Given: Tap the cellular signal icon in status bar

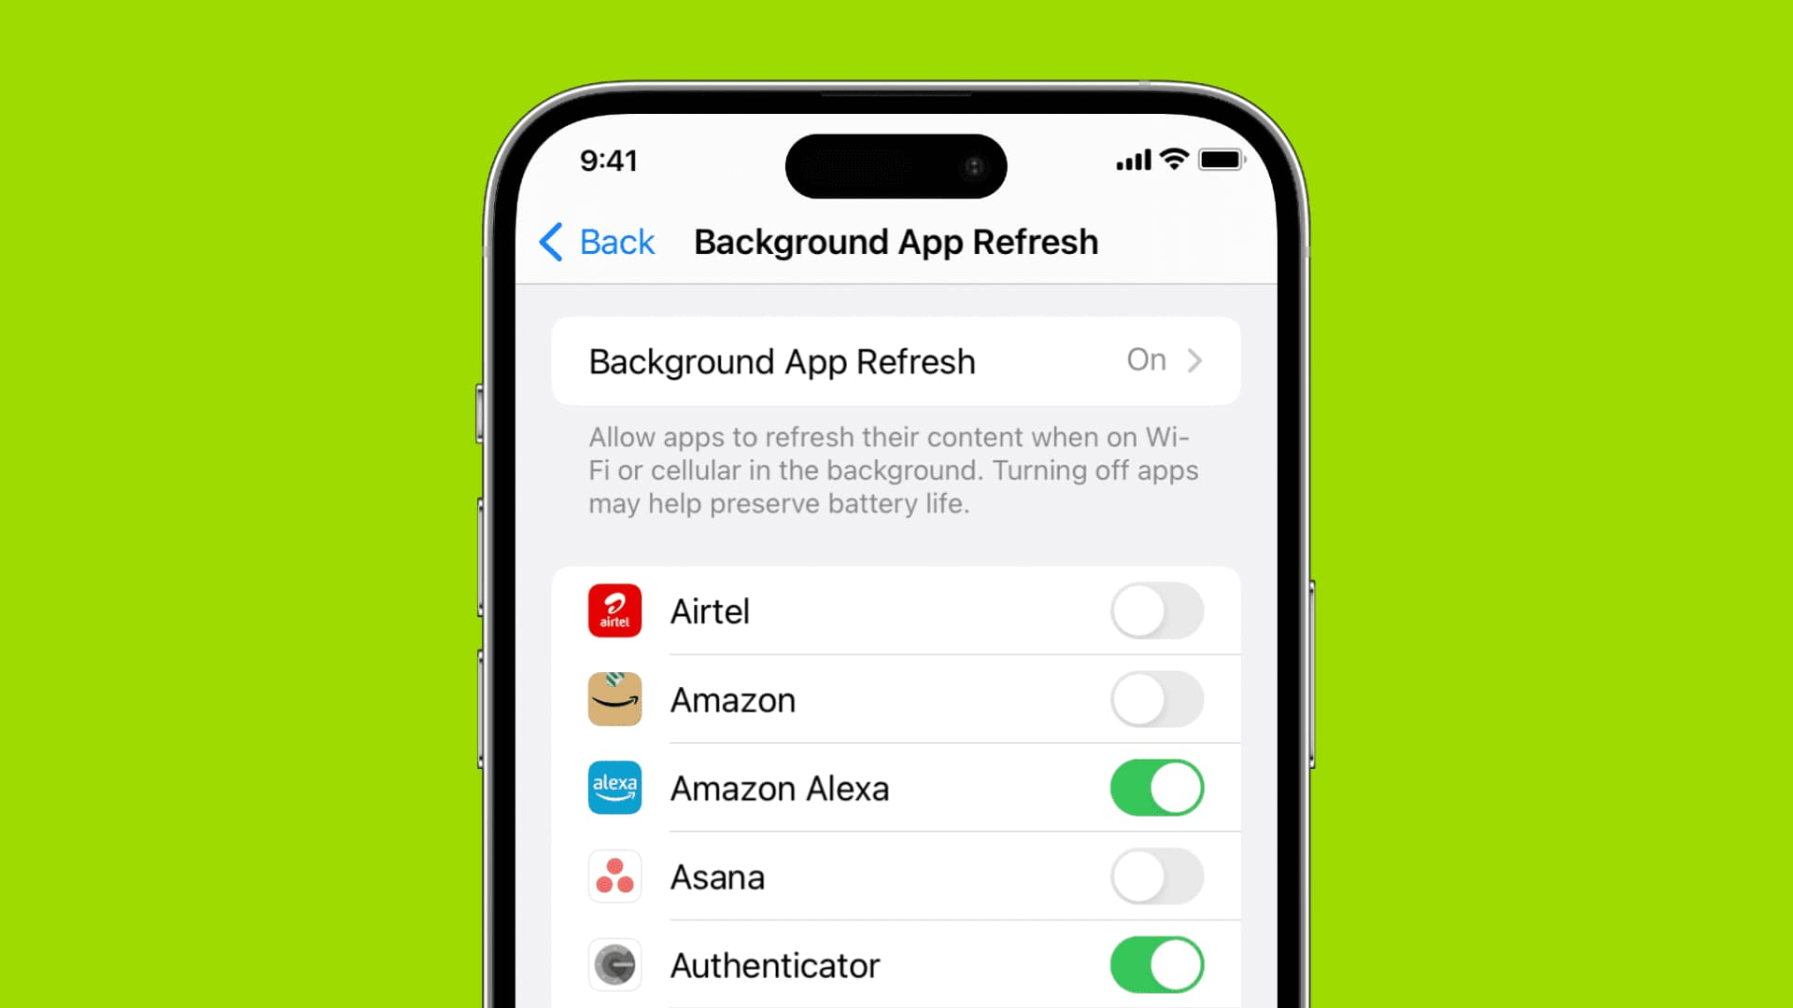Looking at the screenshot, I should coord(1129,160).
